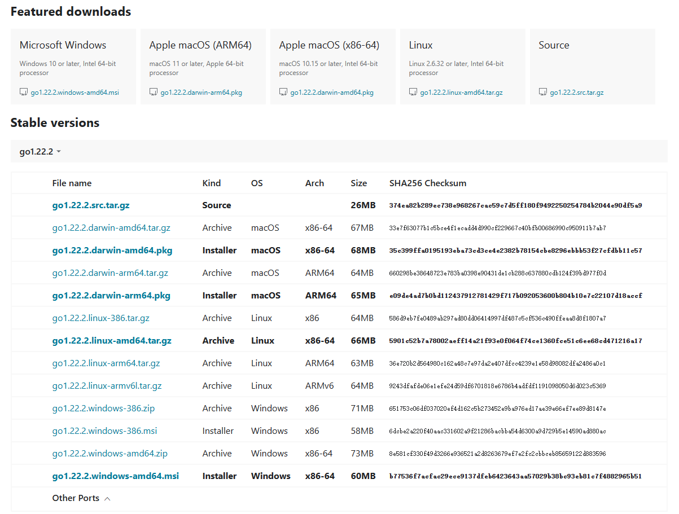Image resolution: width=679 pixels, height=514 pixels.
Task: Download go1.22.2.windows-386.zip archive
Action: coord(103,408)
